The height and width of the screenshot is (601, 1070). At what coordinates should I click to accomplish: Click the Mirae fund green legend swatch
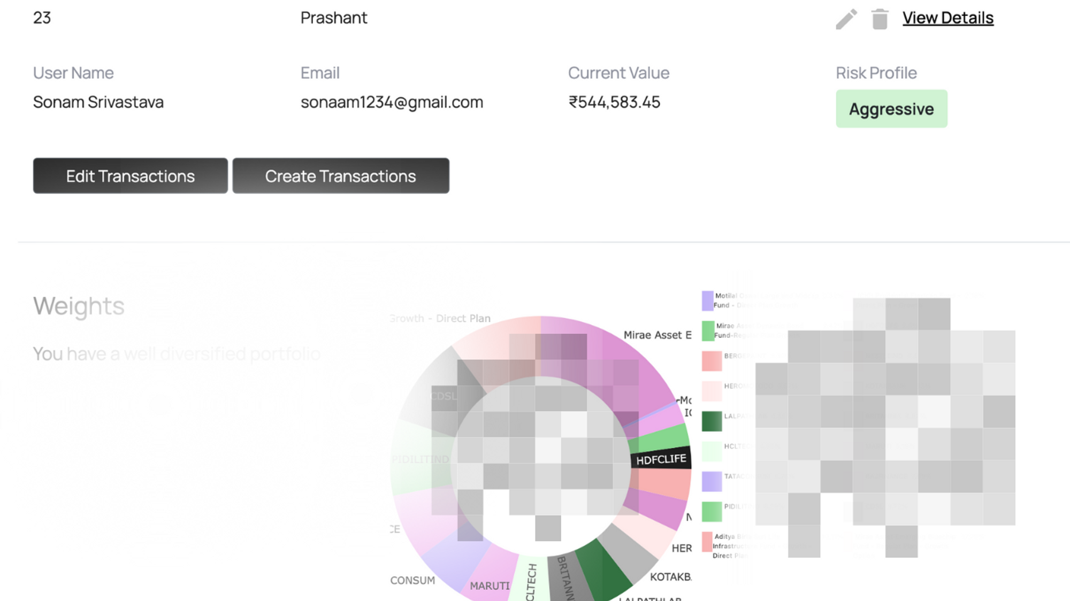708,331
